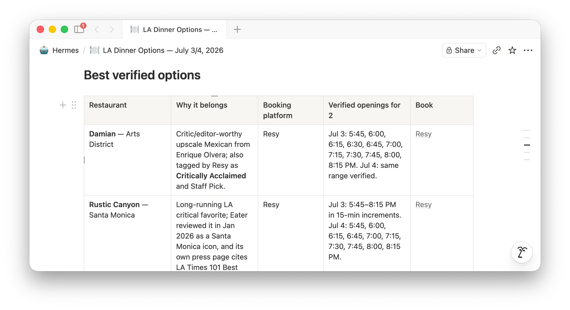Image resolution: width=570 pixels, height=310 pixels.
Task: Go back with the left arrow
Action: (x=97, y=29)
